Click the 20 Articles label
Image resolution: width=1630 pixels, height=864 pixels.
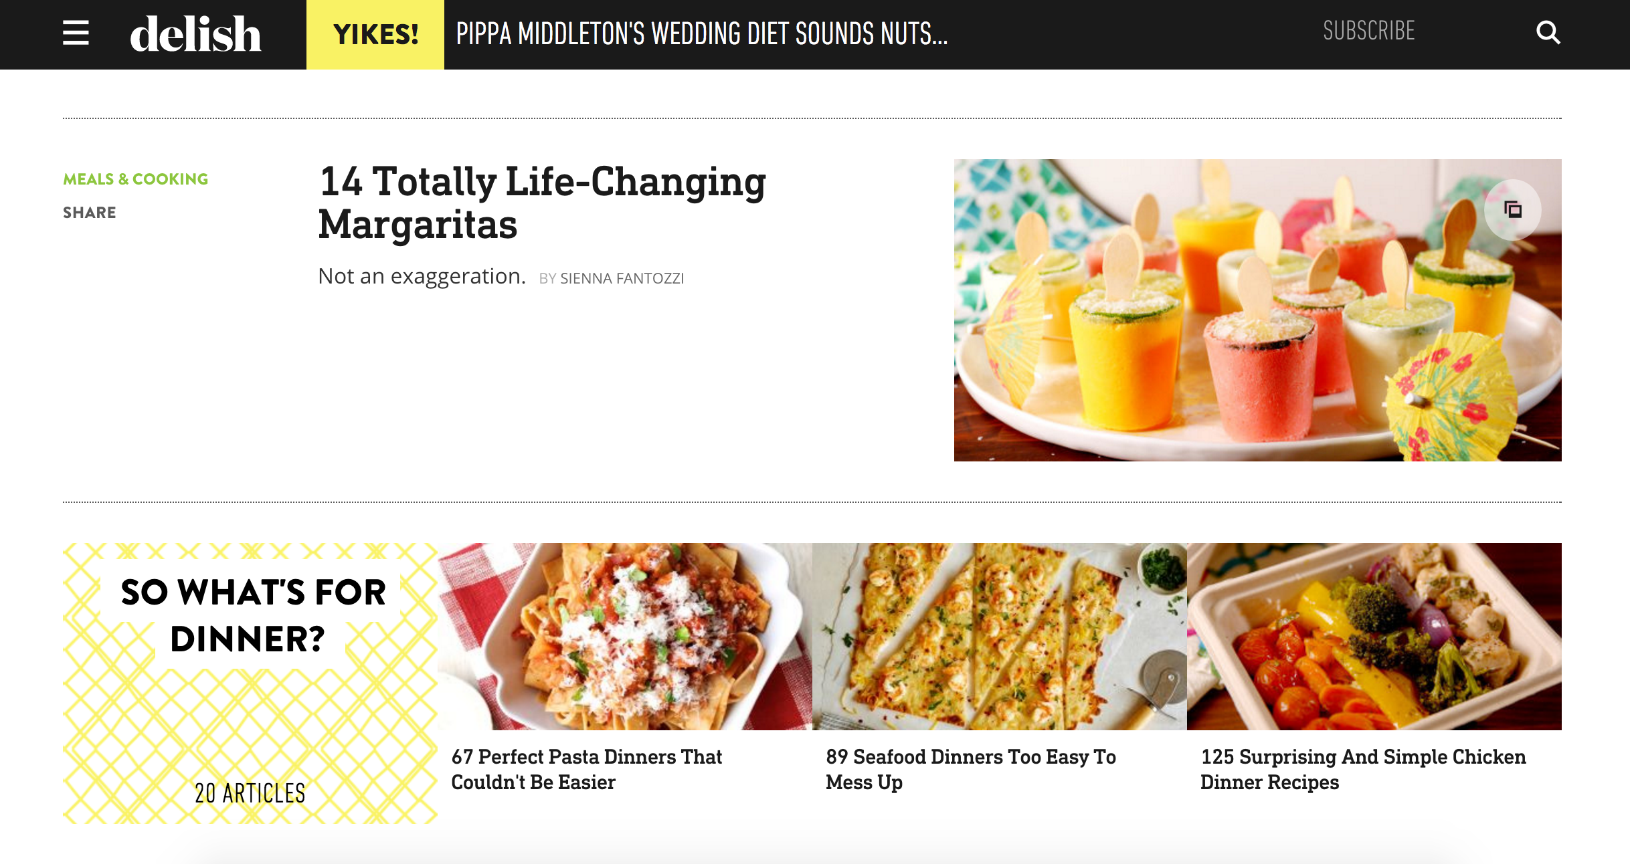250,793
